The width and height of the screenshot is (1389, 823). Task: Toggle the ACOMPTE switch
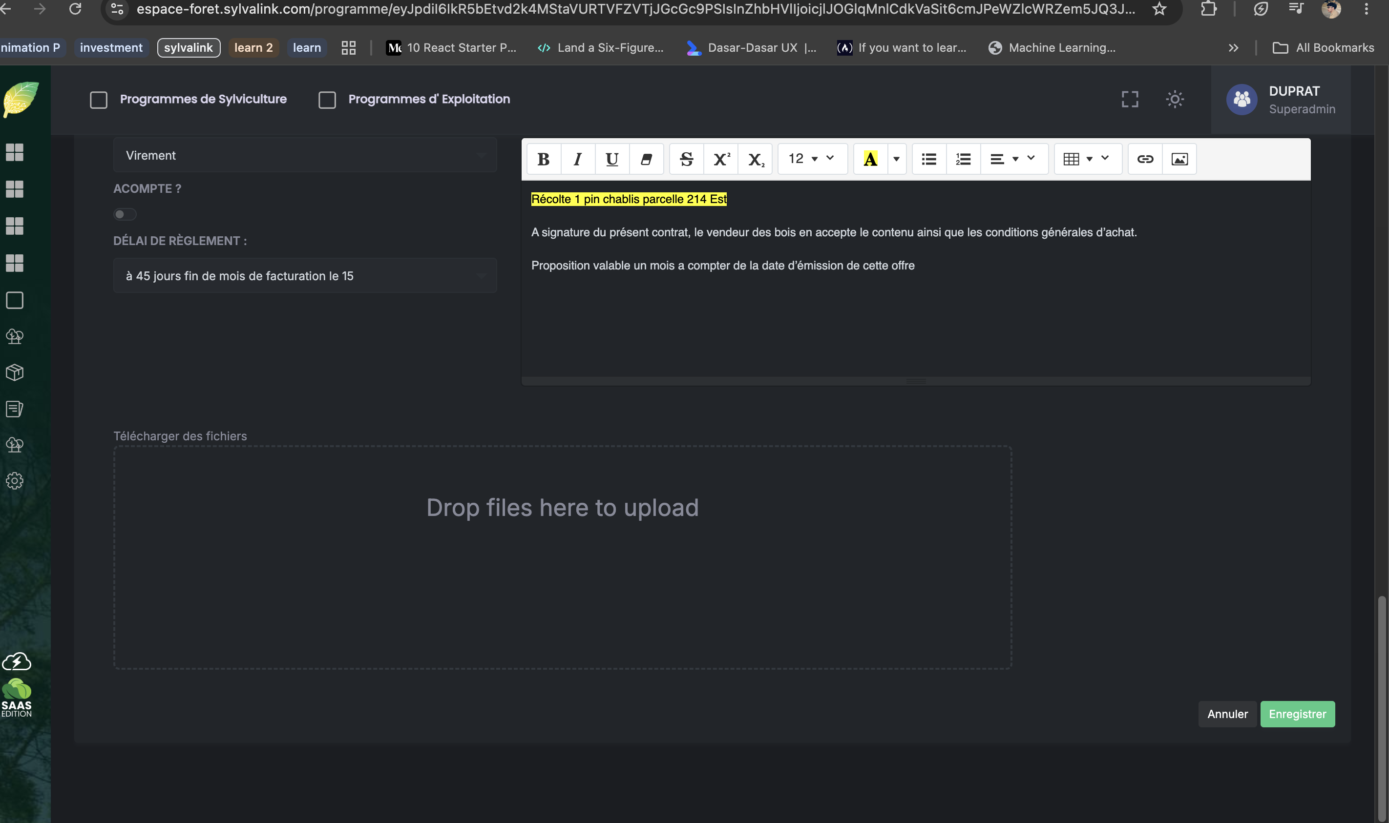125,214
